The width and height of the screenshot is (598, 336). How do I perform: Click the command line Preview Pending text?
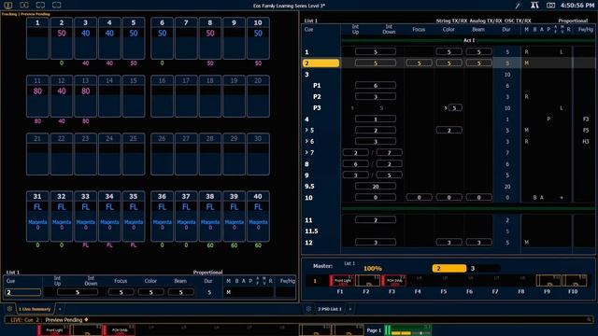(x=64, y=320)
